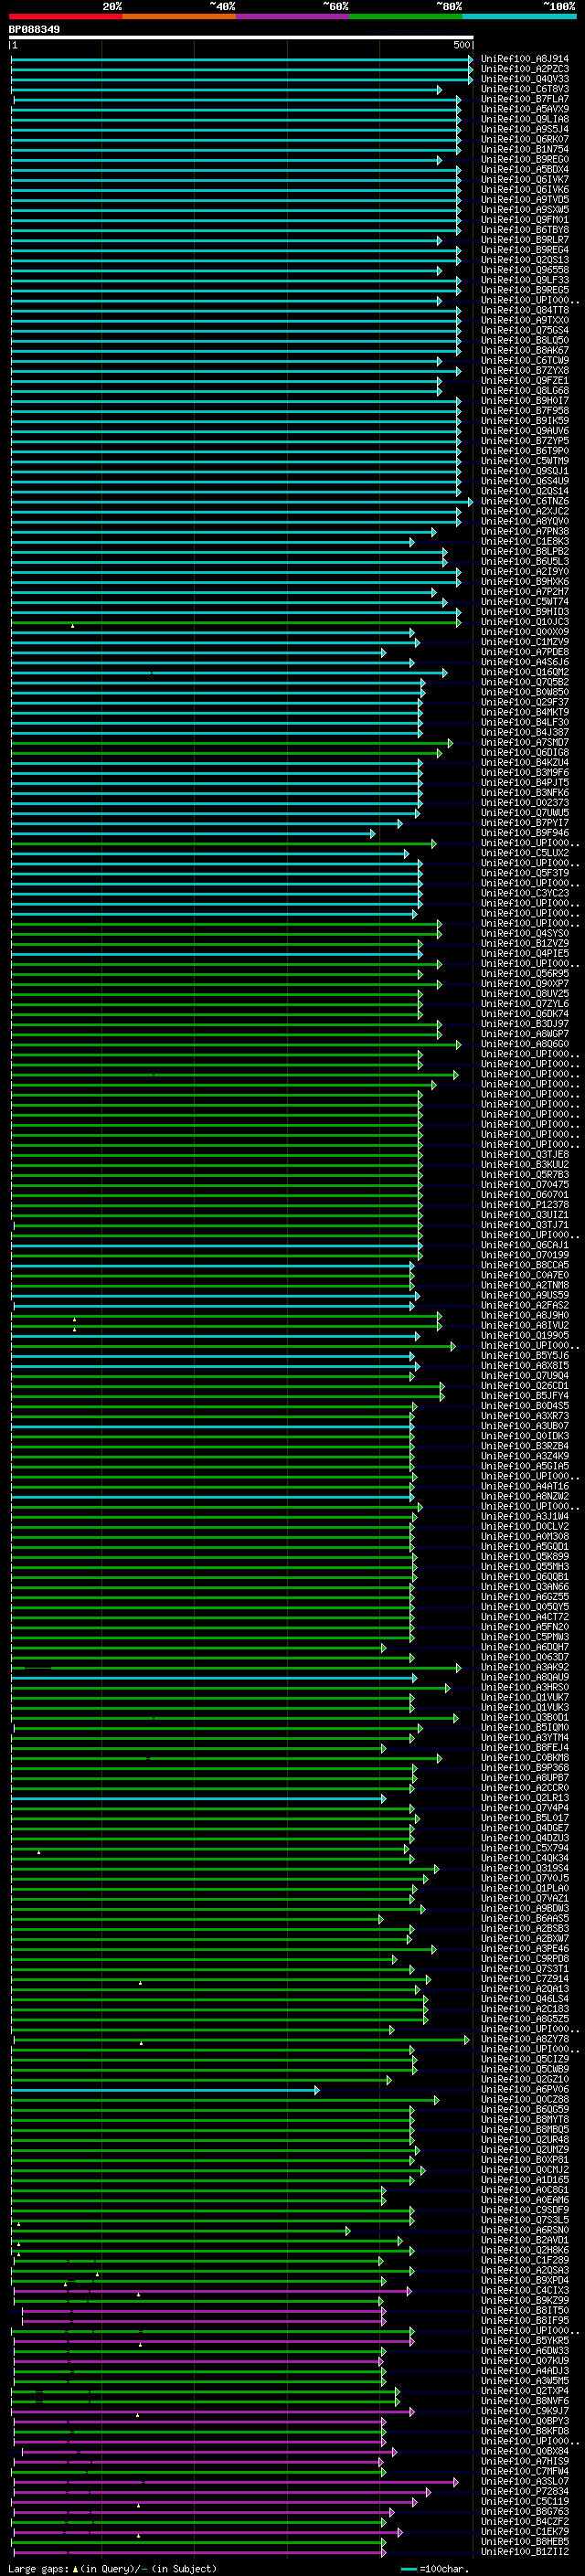Select hit label UniRef100_Q19905
Screen dimensions: 585x2576
pyautogui.click(x=525, y=1336)
